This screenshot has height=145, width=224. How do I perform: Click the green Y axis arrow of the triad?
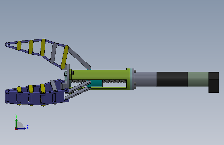point(17,123)
